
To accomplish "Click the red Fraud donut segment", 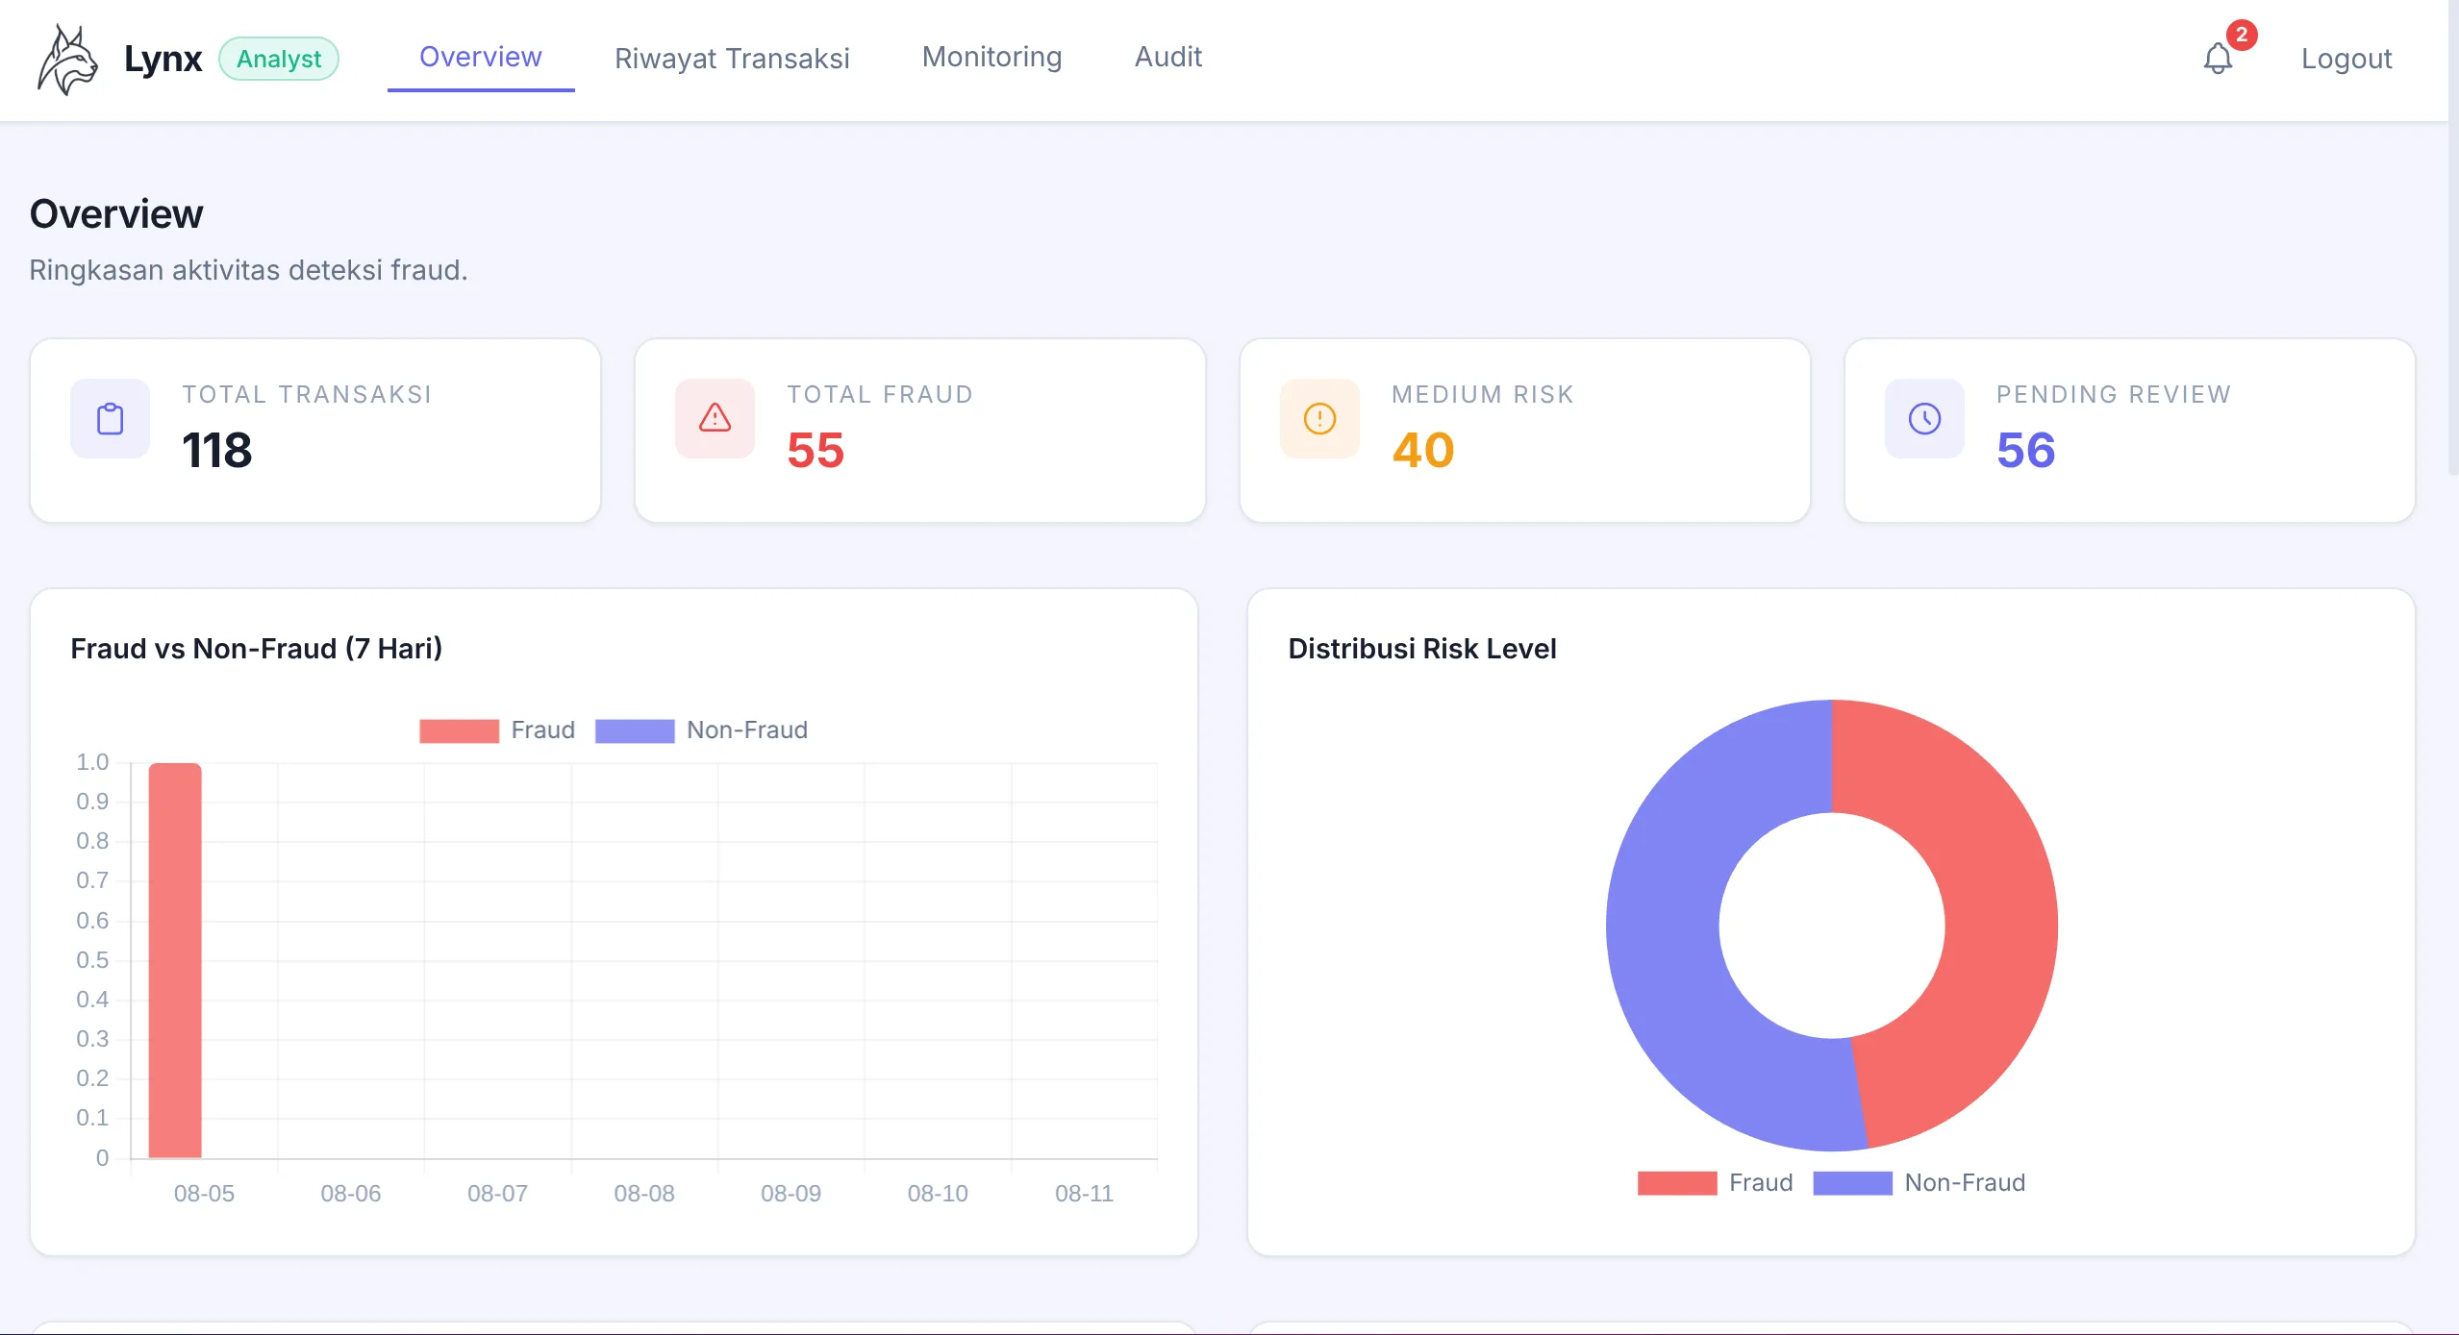I will click(x=2000, y=913).
